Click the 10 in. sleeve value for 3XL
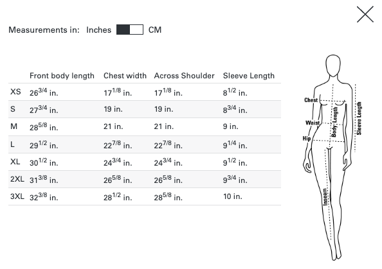 [233, 196]
